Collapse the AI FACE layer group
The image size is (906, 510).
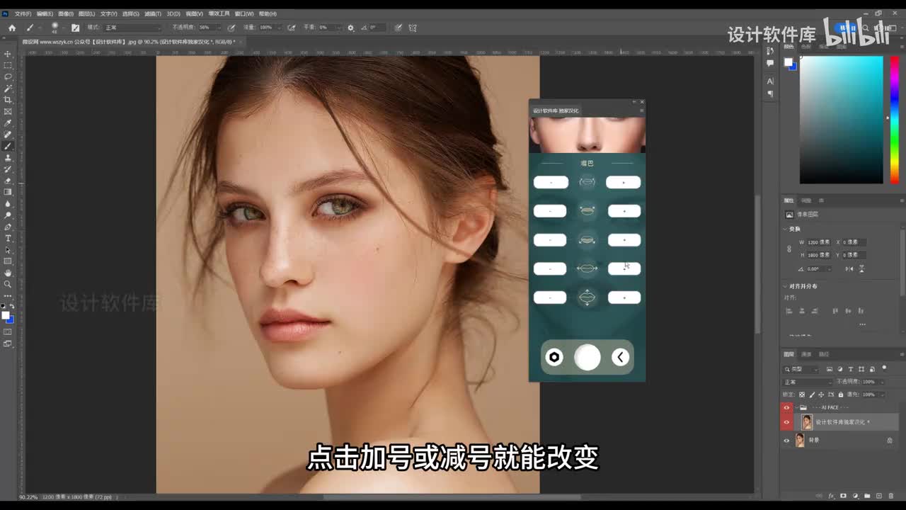[x=796, y=408]
